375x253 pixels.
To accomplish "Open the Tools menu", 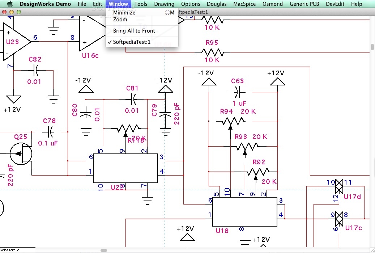I will [141, 4].
